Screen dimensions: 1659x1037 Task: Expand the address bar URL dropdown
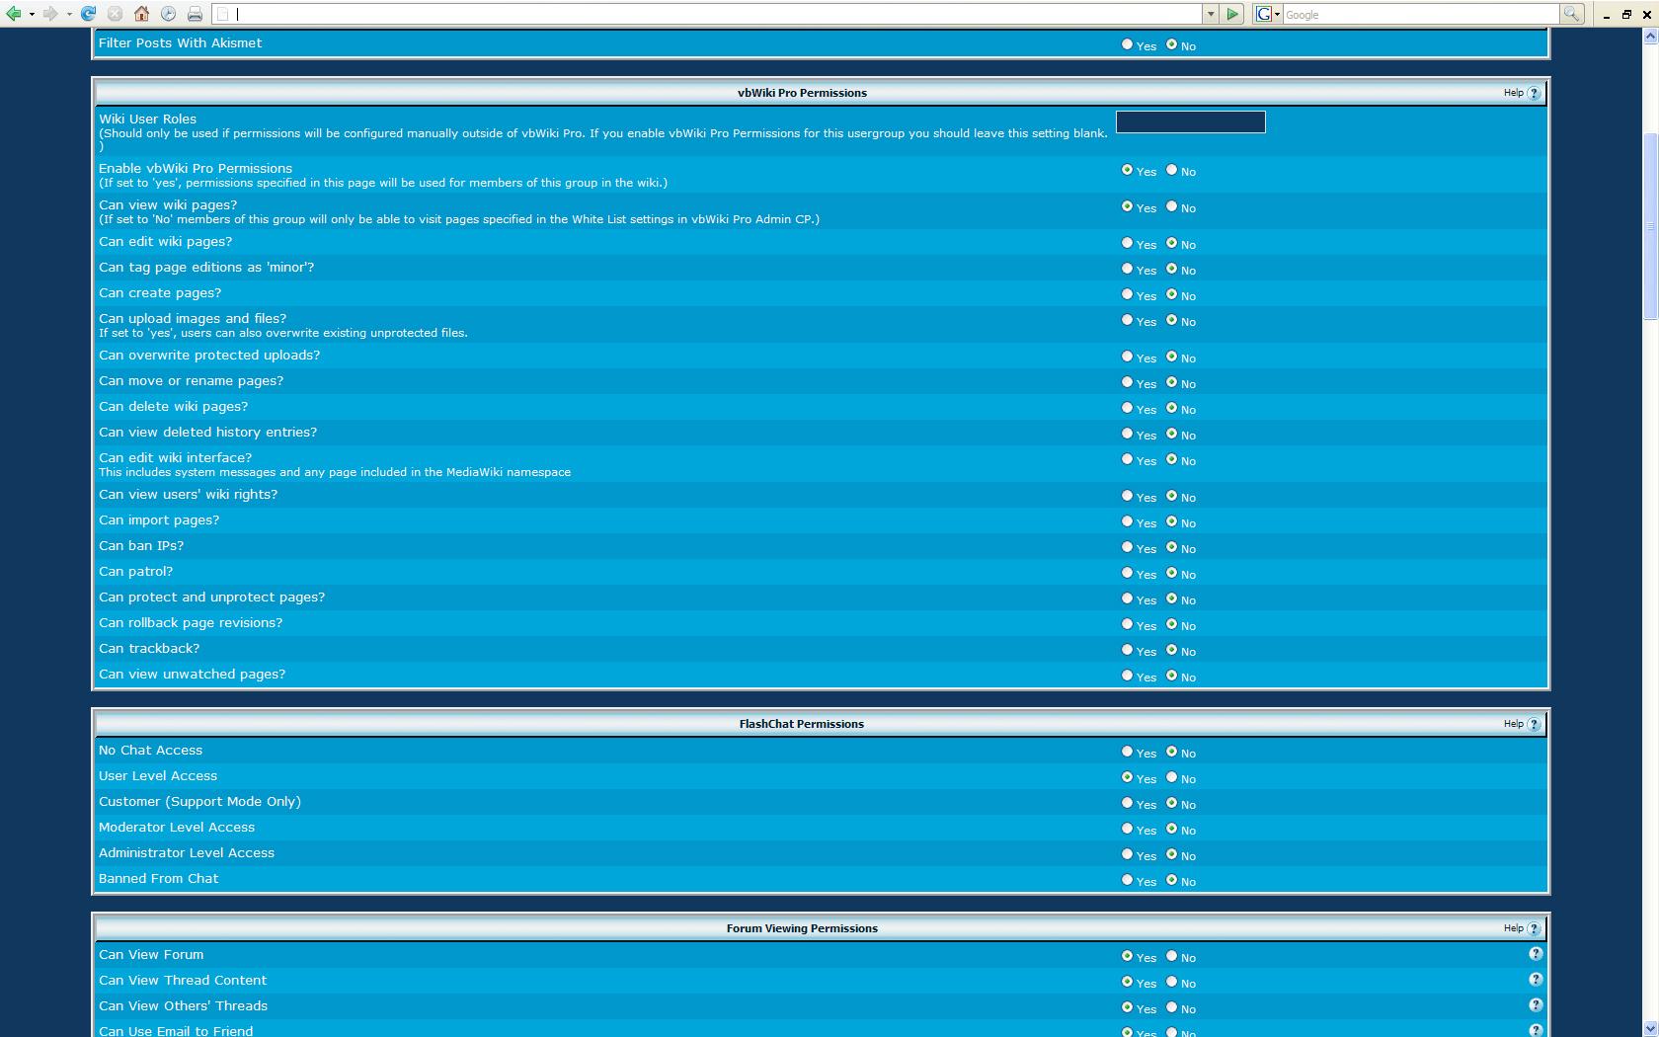coord(1210,14)
